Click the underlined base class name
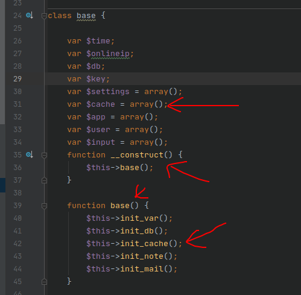 click(x=86, y=16)
